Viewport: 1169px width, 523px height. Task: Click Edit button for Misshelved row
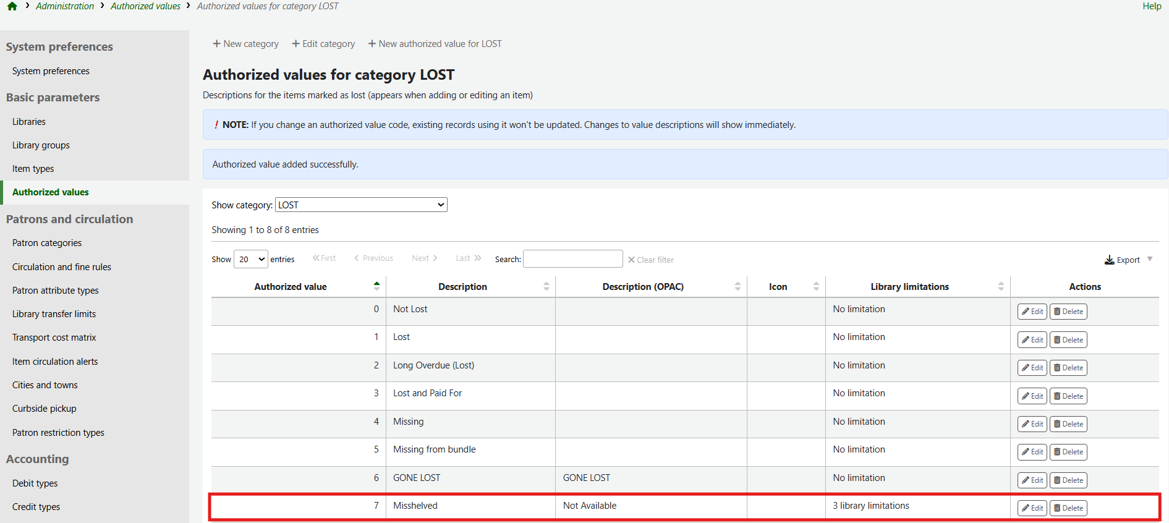(x=1032, y=508)
